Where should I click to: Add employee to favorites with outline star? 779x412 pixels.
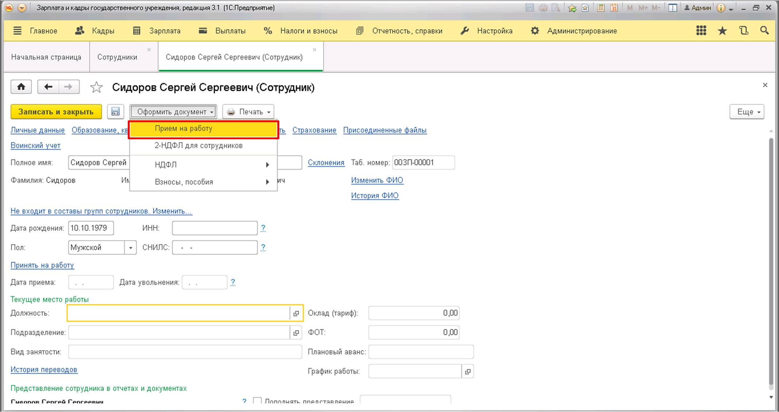[x=96, y=87]
